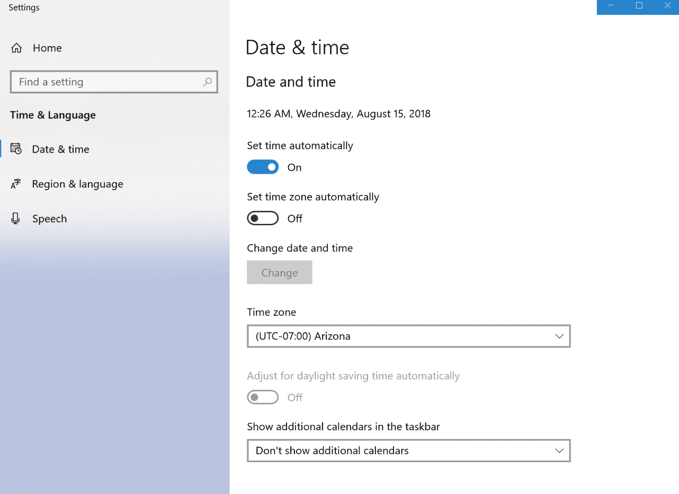Open the Show additional calendars dropdown
Viewport: 679px width, 494px height.
pyautogui.click(x=408, y=451)
